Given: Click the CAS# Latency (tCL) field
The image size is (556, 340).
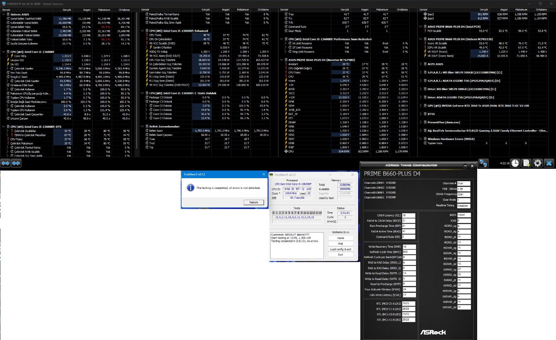Looking at the screenshot, I should point(409,215).
